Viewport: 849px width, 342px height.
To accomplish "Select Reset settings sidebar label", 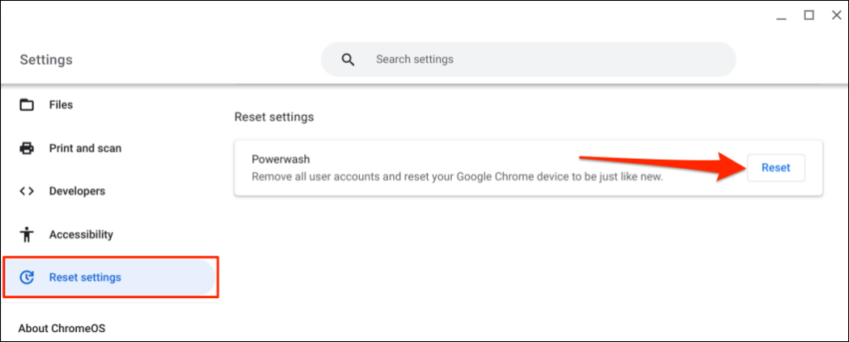I will [x=85, y=277].
